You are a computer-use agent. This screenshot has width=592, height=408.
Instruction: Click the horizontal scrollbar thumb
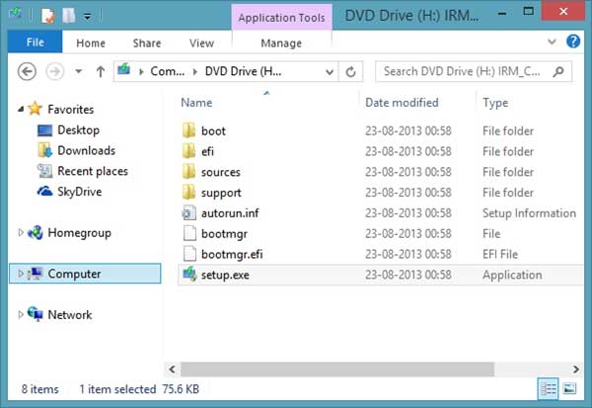[337, 369]
